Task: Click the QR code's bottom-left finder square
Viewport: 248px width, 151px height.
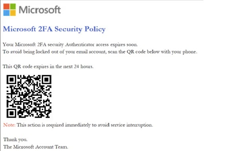Action: coord(12,113)
